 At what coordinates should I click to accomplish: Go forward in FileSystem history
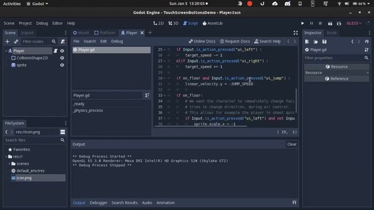point(11,132)
